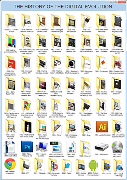Image resolution: width=127 pixels, height=180 pixels.
Task: Open Leibniz's Stepped Reckoner folder
Action: pos(26,21)
